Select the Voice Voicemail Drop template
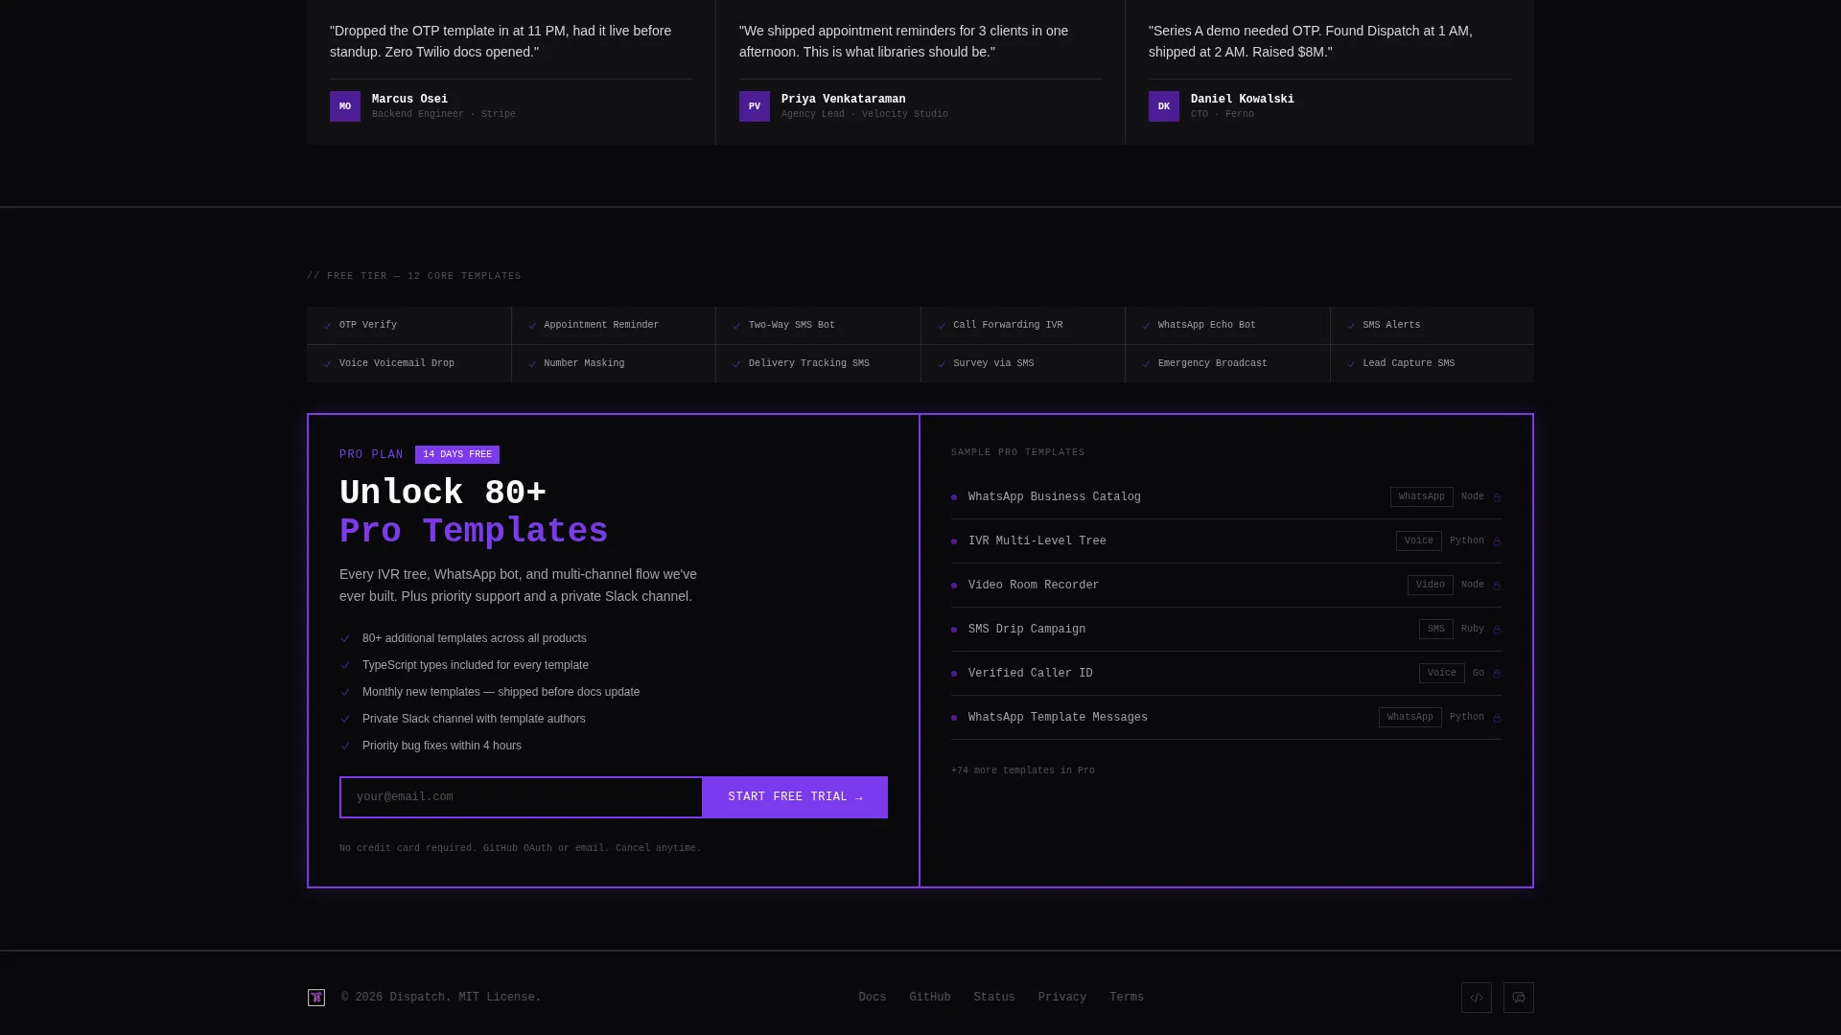Viewport: 1841px width, 1035px height. pos(408,363)
